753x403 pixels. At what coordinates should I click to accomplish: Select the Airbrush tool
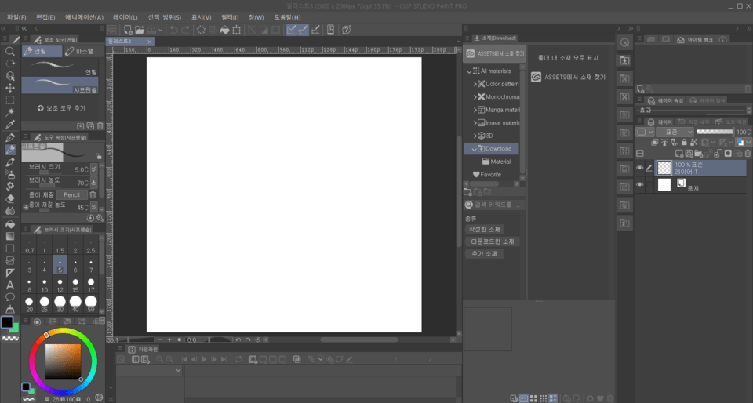(x=9, y=174)
